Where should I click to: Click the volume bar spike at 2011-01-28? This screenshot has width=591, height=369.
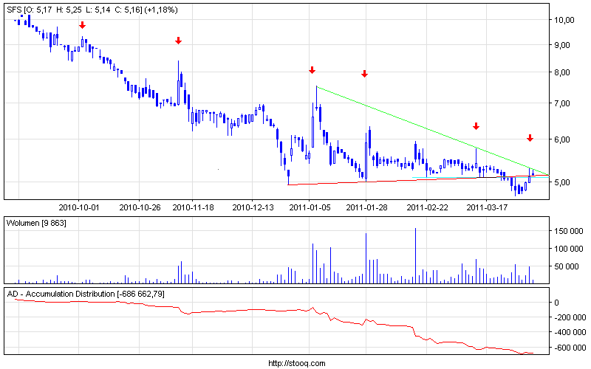(x=366, y=258)
